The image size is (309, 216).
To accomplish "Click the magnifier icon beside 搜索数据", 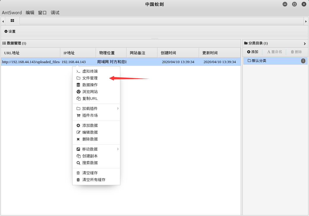I will pyautogui.click(x=78, y=163).
